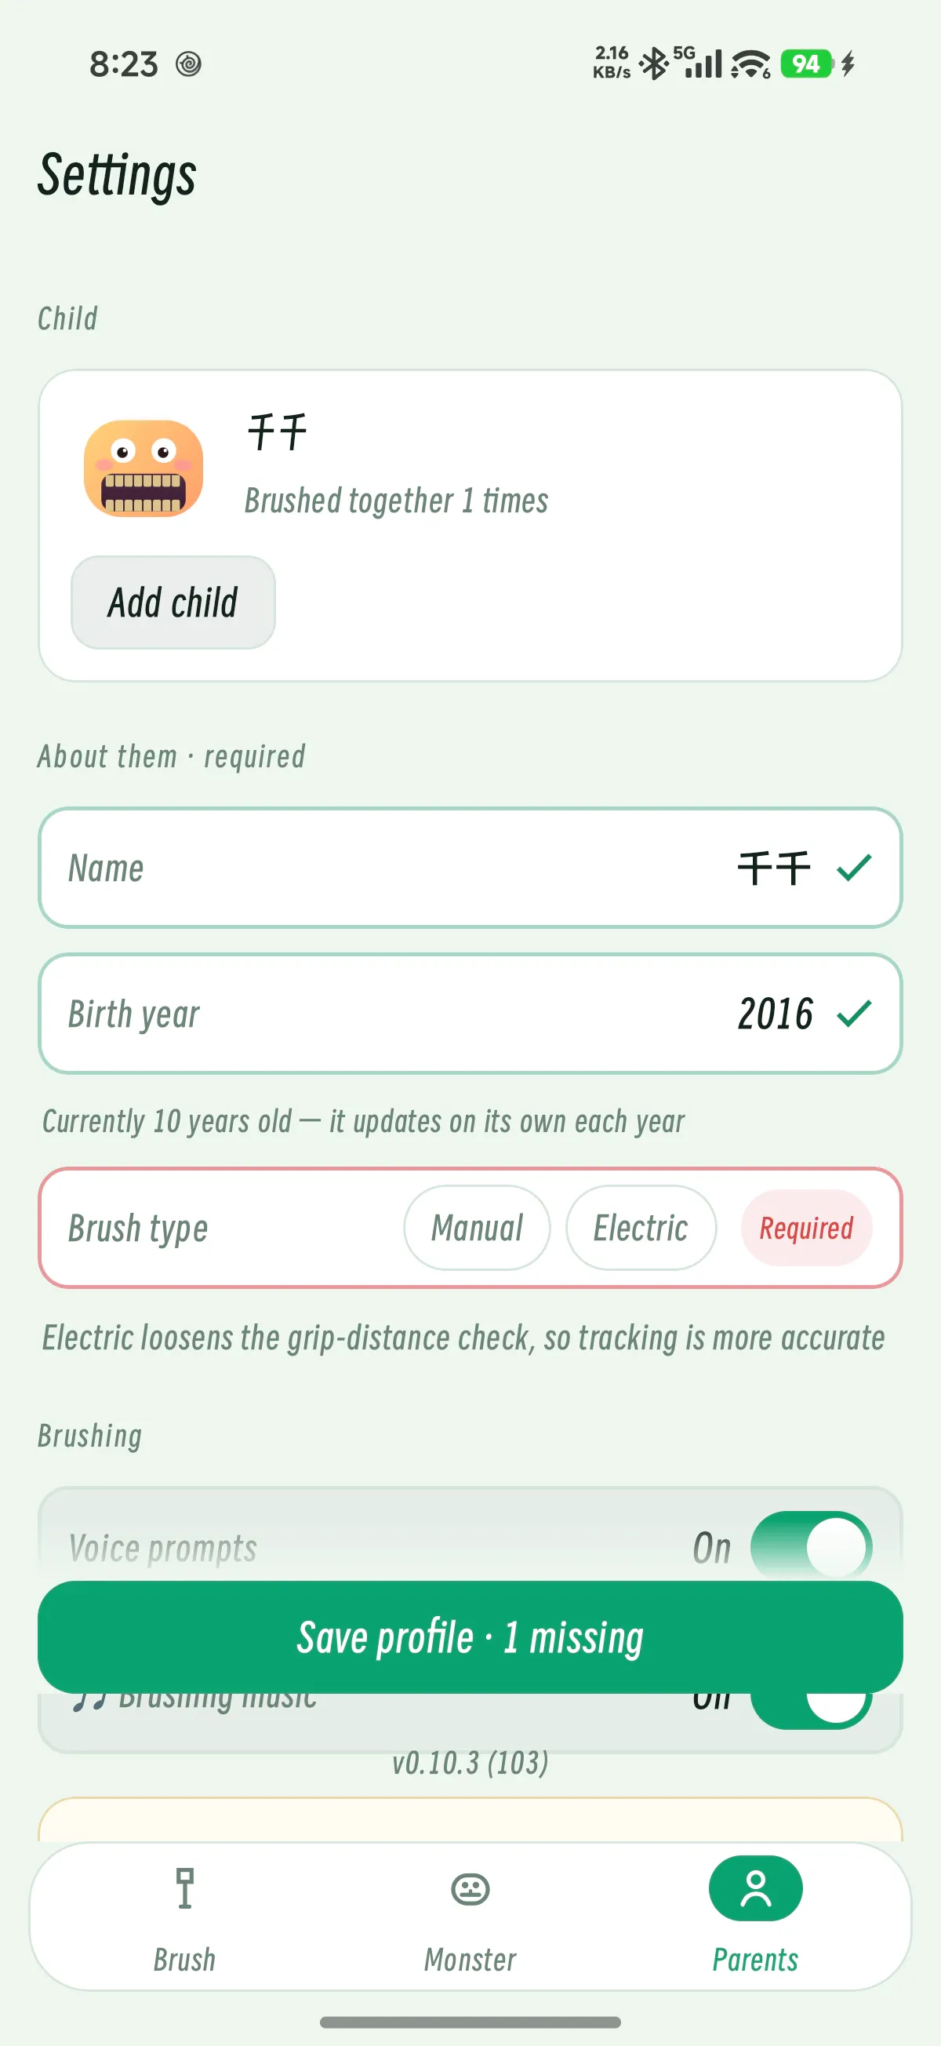941x2046 pixels.
Task: Toggle the Voice prompts switch
Action: pos(811,1547)
